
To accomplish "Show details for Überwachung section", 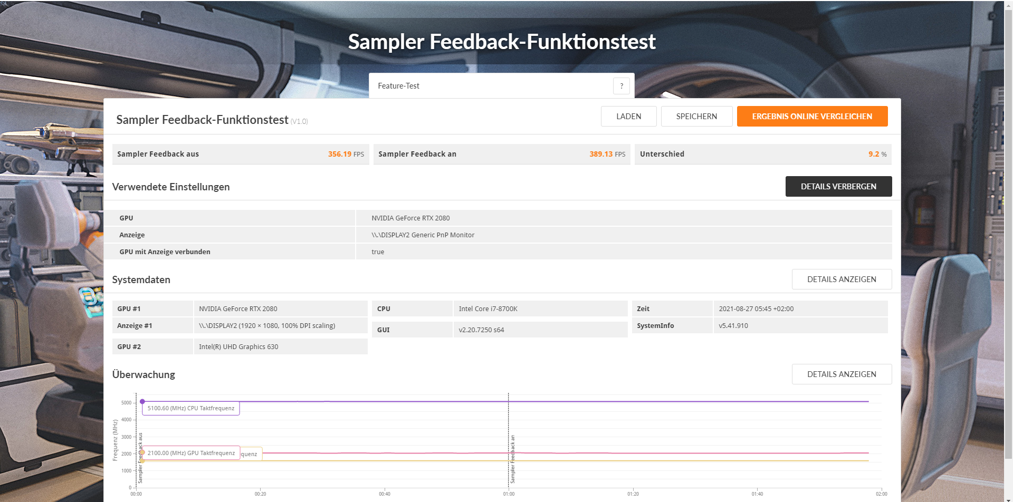I will point(842,374).
